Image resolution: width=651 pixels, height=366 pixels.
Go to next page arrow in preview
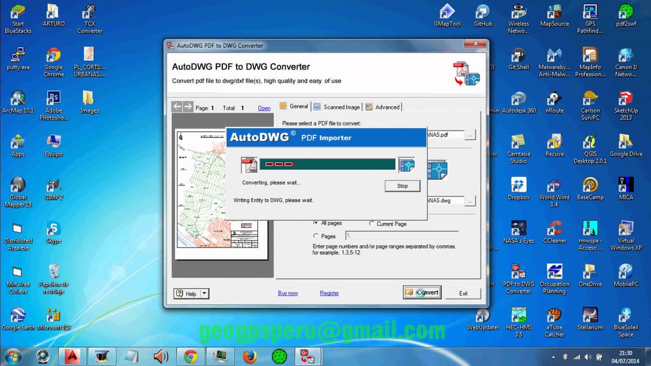point(188,107)
